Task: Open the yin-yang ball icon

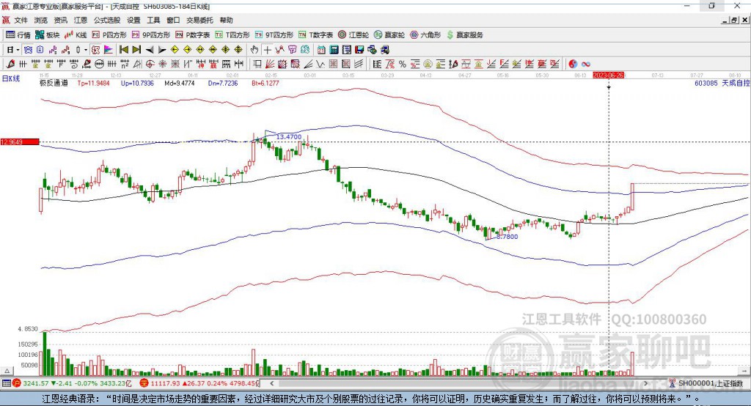Action: [573, 64]
